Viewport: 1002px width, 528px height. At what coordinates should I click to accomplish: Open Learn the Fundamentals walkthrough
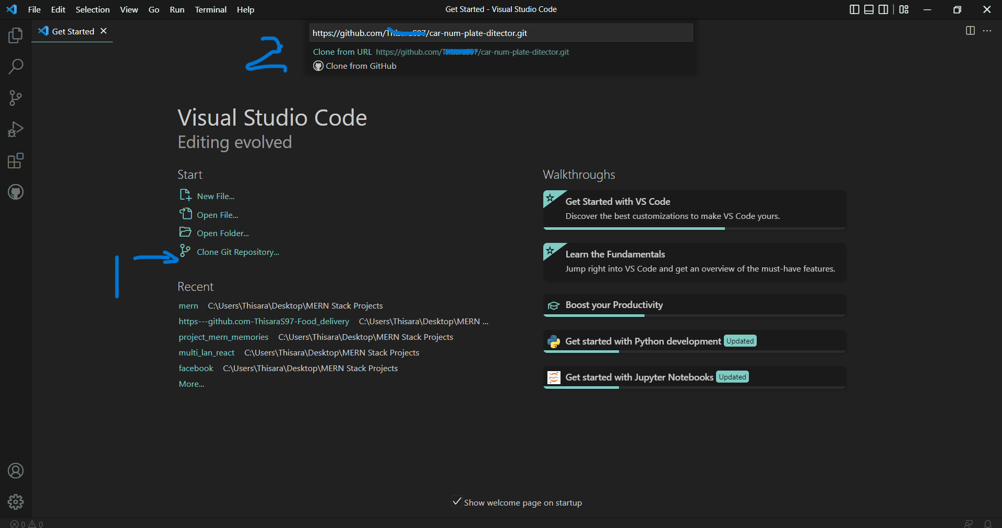695,262
